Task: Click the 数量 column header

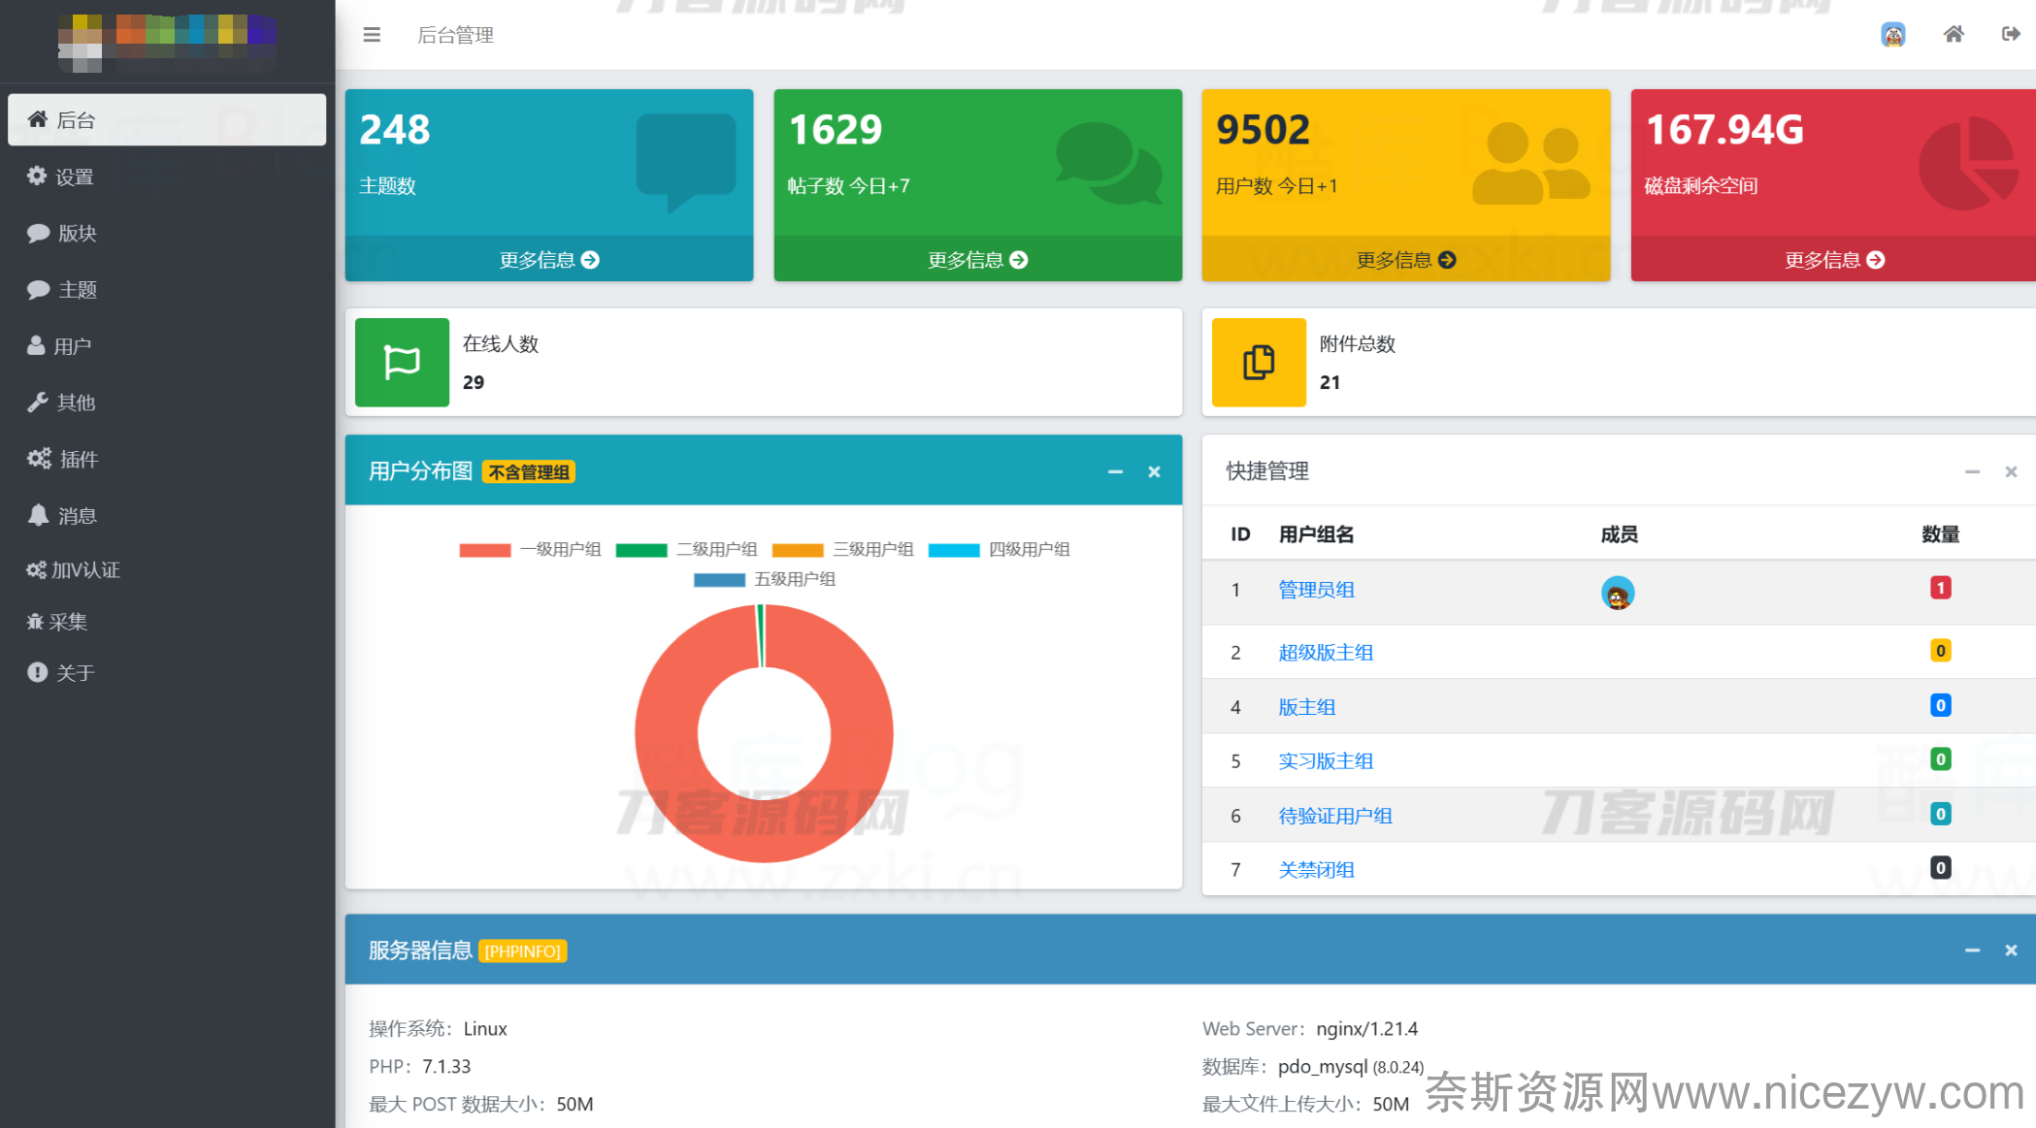Action: point(1940,534)
